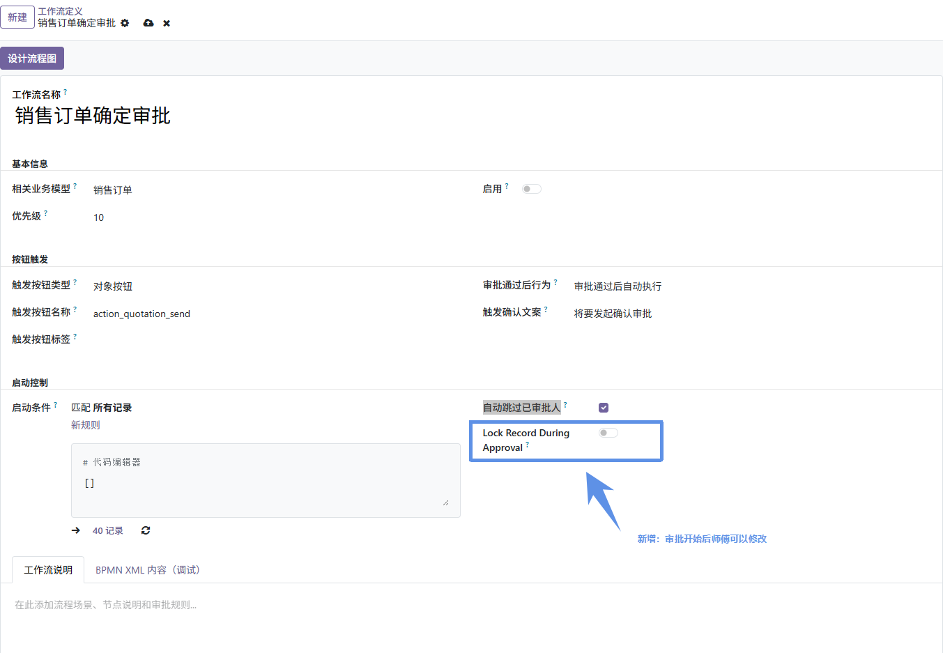
Task: Switch to the 工作流说明 tab
Action: pos(48,570)
